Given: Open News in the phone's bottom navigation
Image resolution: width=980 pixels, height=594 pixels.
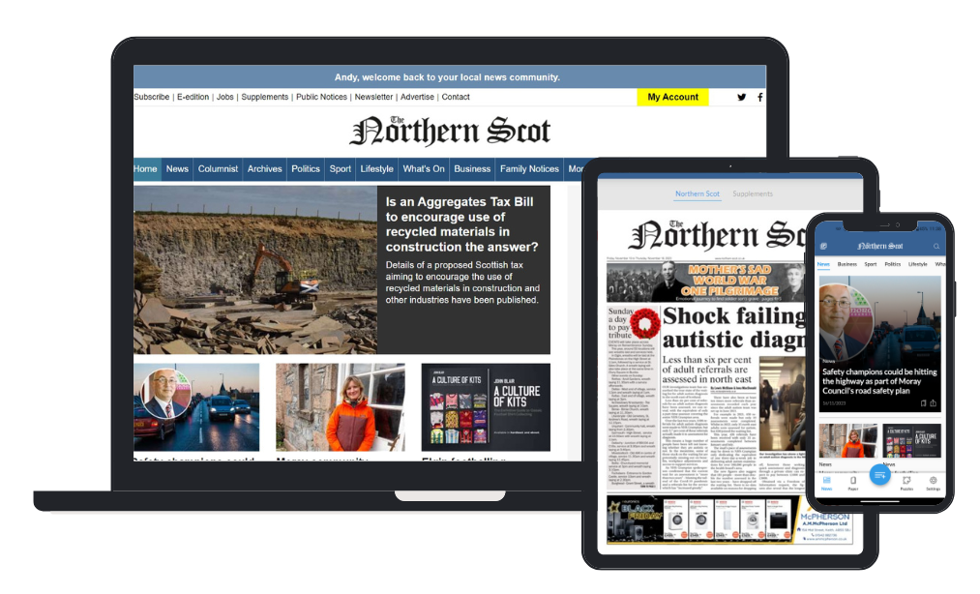Looking at the screenshot, I should click(x=826, y=484).
